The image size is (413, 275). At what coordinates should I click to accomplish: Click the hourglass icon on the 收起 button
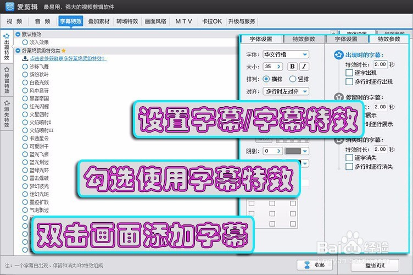(x=307, y=265)
